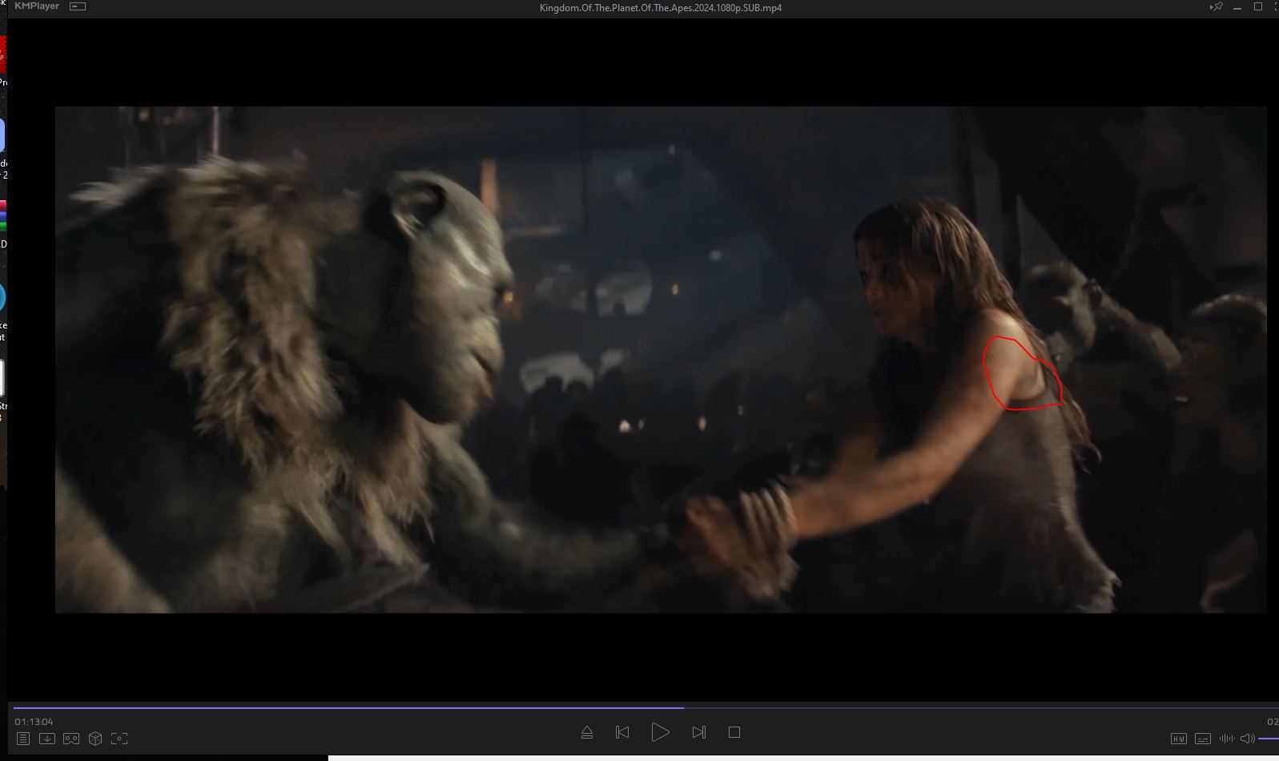Toggle subtitles display icon
1279x761 pixels.
coord(1202,739)
